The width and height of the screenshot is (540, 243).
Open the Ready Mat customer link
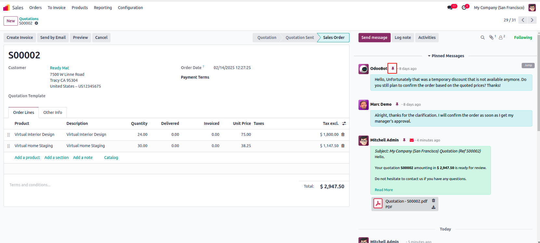(x=59, y=68)
